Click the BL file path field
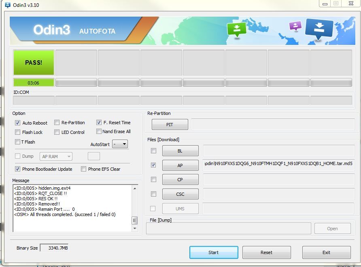 [278, 151]
